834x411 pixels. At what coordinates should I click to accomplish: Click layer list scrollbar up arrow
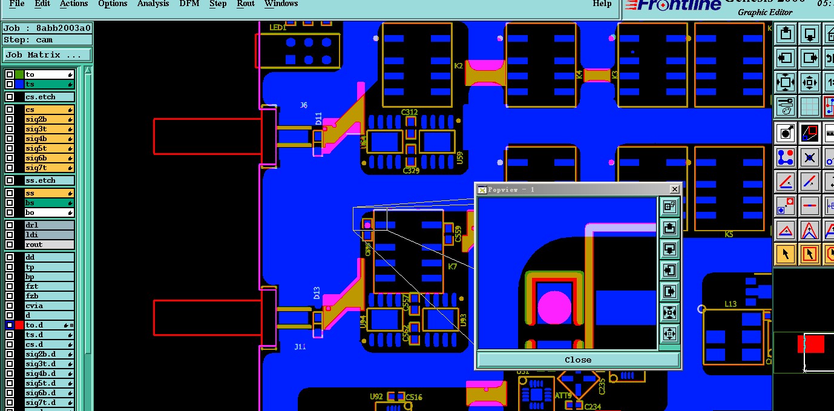(x=88, y=70)
